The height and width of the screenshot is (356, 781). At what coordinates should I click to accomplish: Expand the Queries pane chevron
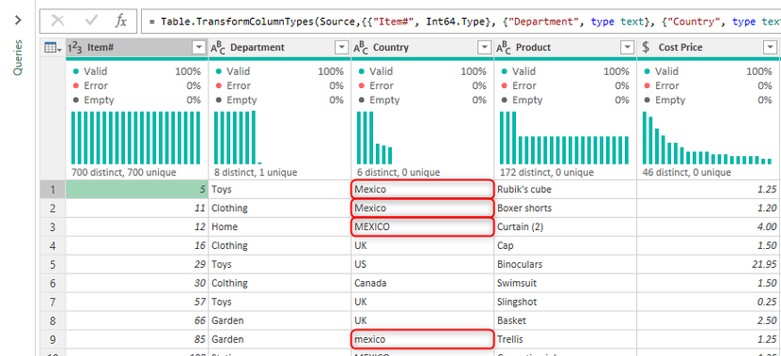coord(18,21)
